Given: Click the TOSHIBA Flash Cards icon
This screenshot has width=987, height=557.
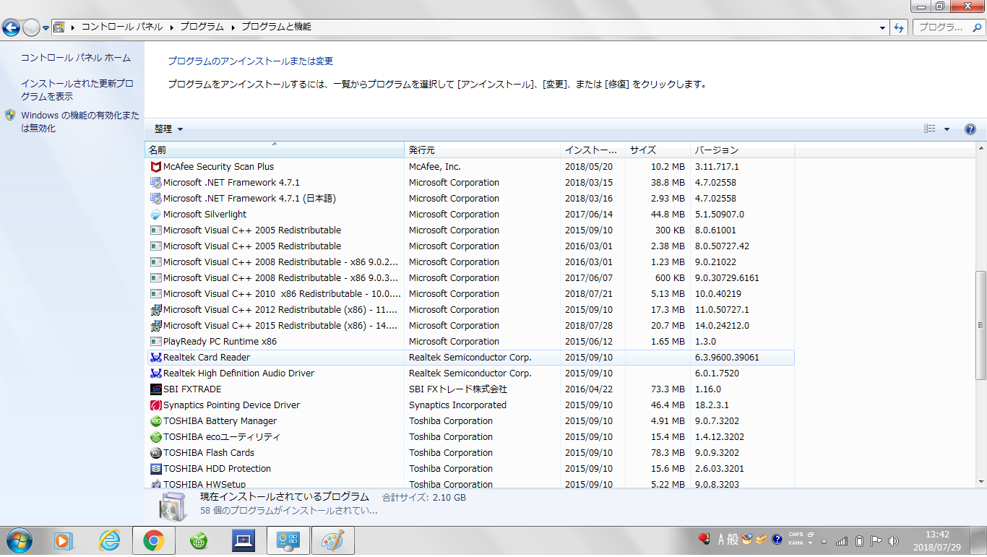Looking at the screenshot, I should click(x=155, y=453).
